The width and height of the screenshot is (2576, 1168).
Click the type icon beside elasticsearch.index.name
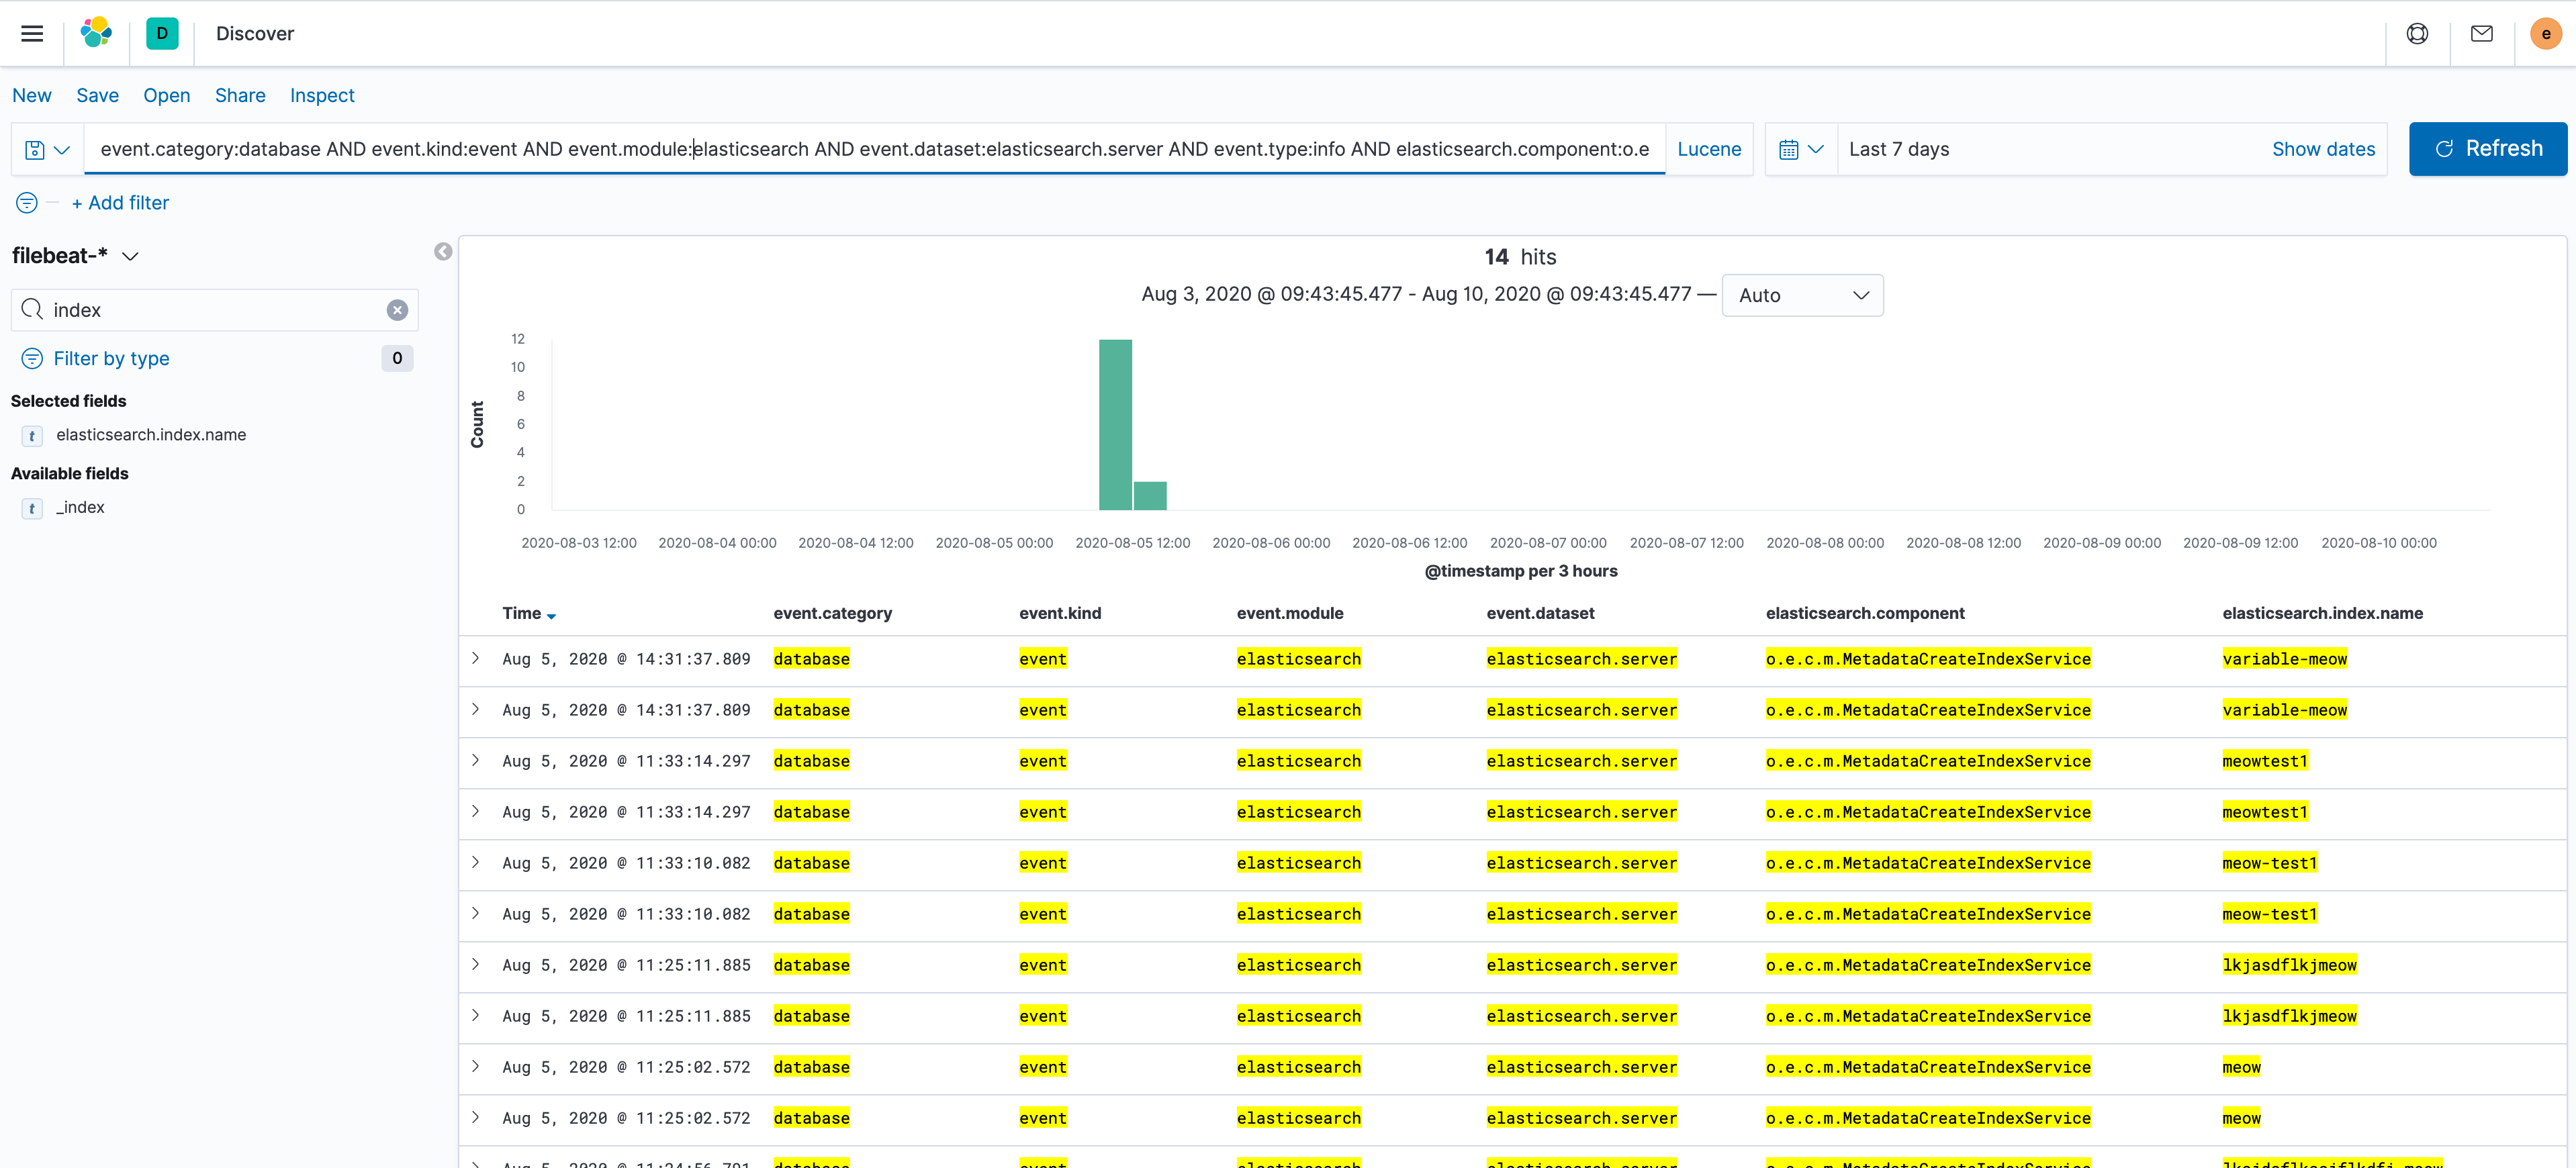[x=32, y=435]
